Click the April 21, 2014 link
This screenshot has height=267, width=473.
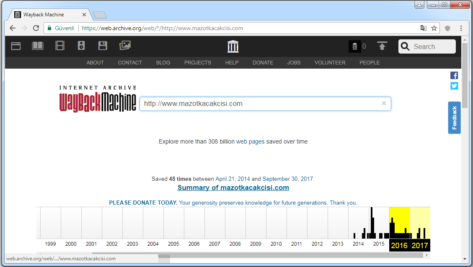(x=233, y=179)
